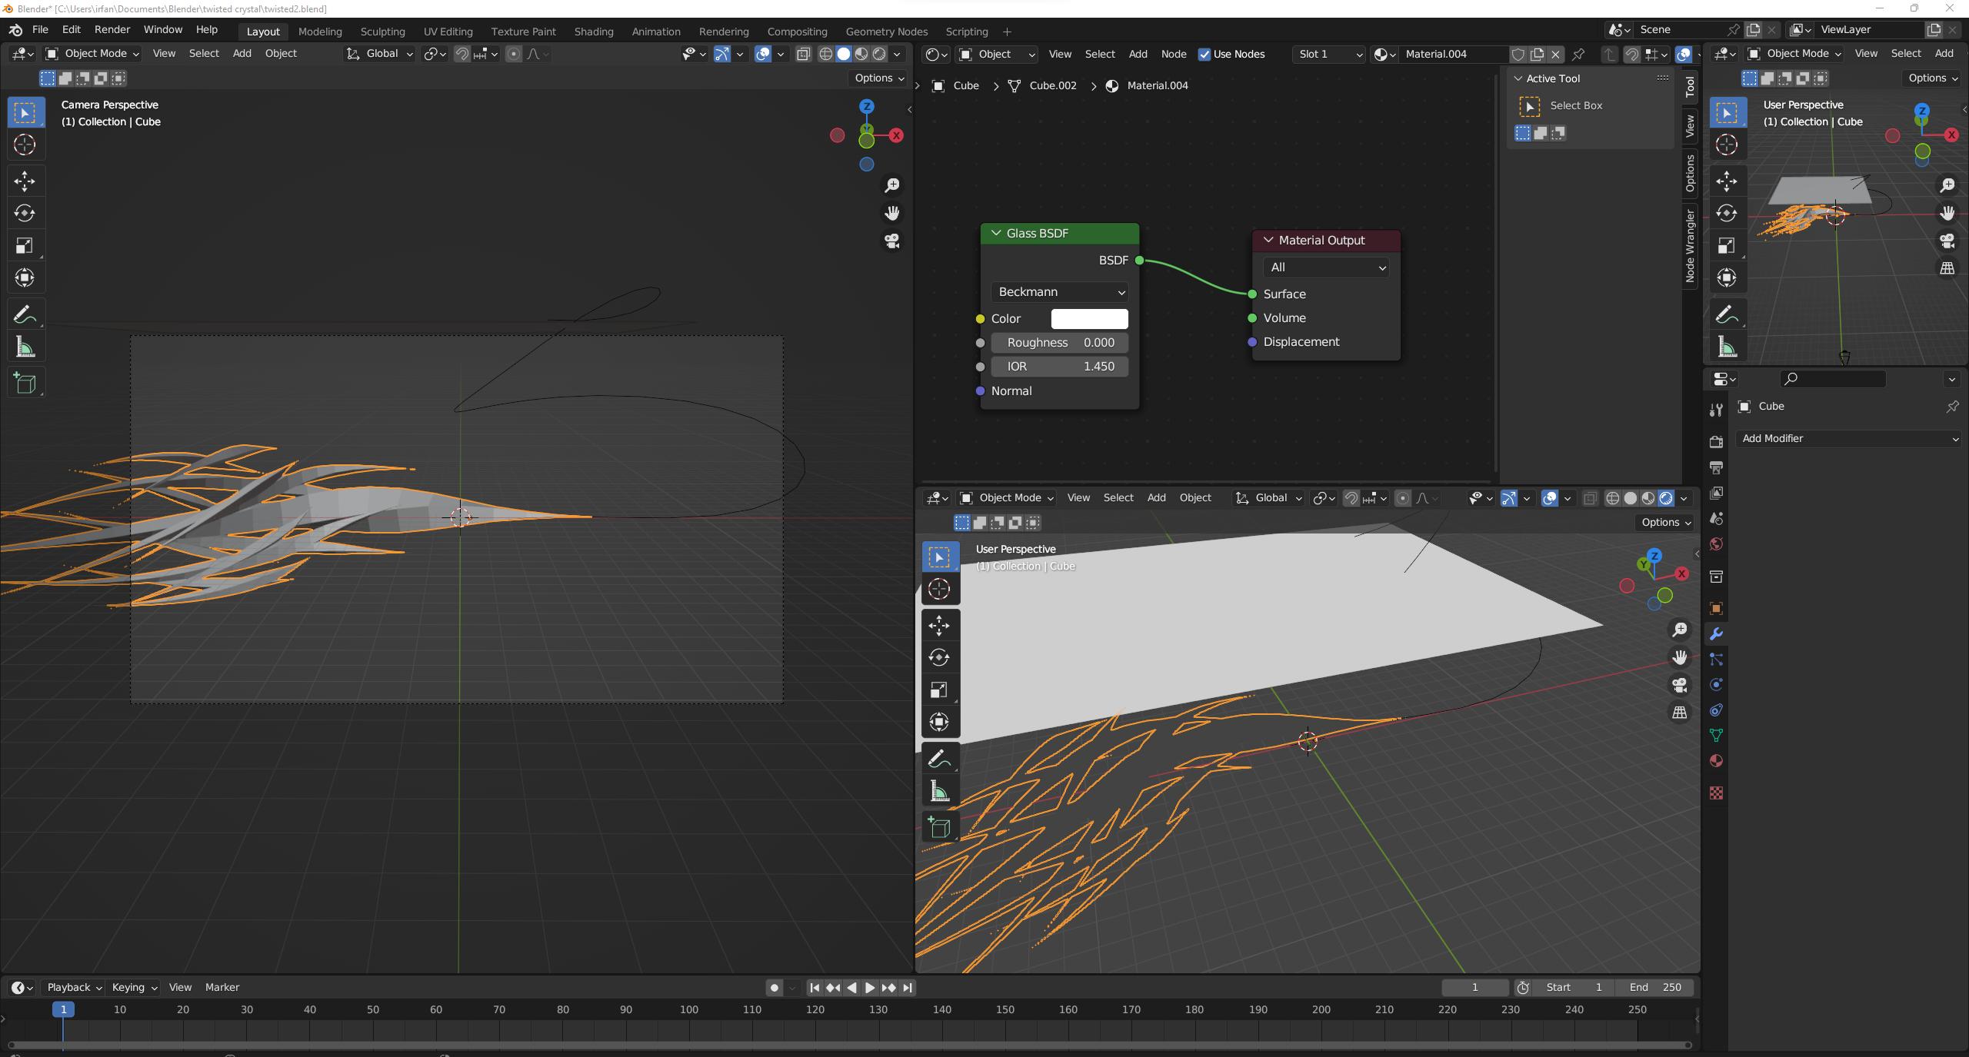Switch main viewport to rendered shading
The image size is (1969, 1057).
[x=879, y=54]
